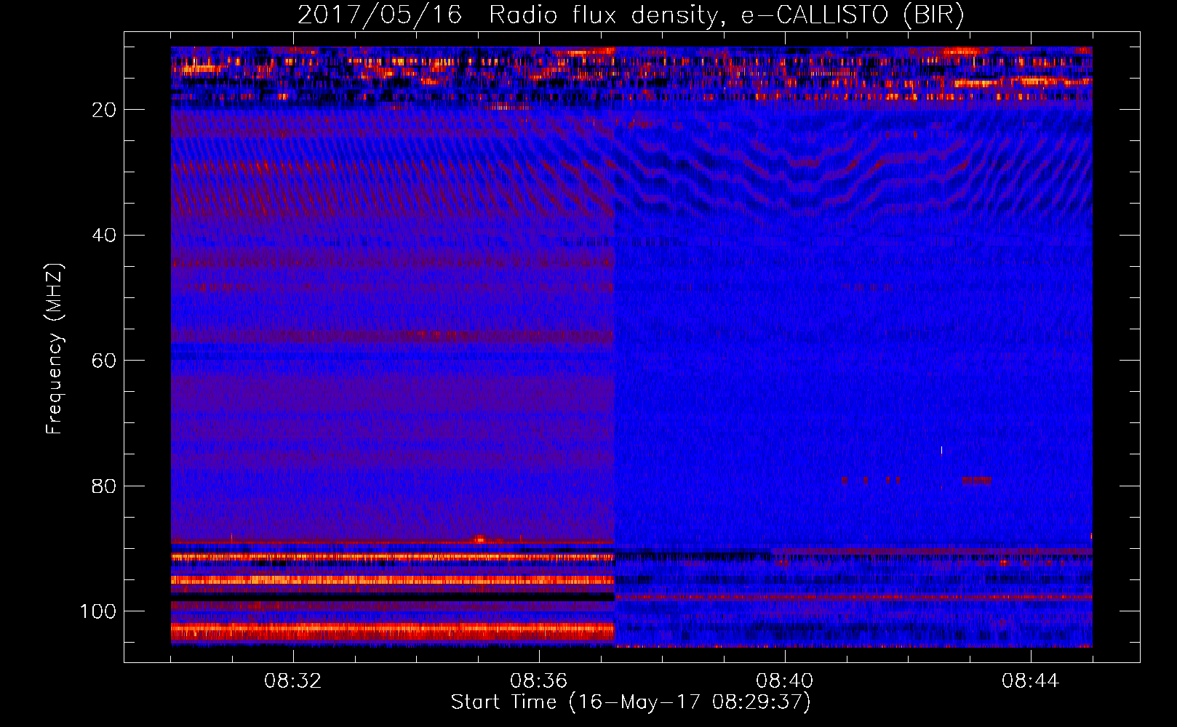The width and height of the screenshot is (1177, 727).
Task: Click the '20' frequency tick label
Action: 105,110
